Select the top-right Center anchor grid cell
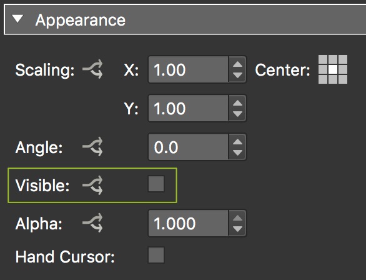This screenshot has width=366, height=280. (343, 59)
